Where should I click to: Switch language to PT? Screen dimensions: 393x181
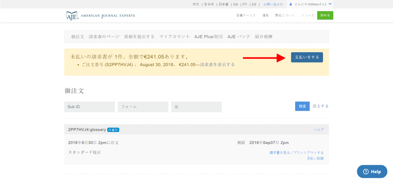pyautogui.click(x=245, y=4)
